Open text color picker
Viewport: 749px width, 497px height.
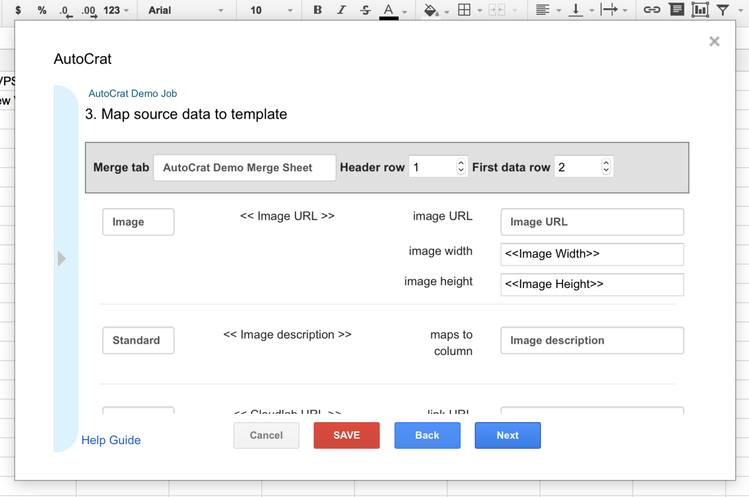tap(389, 10)
